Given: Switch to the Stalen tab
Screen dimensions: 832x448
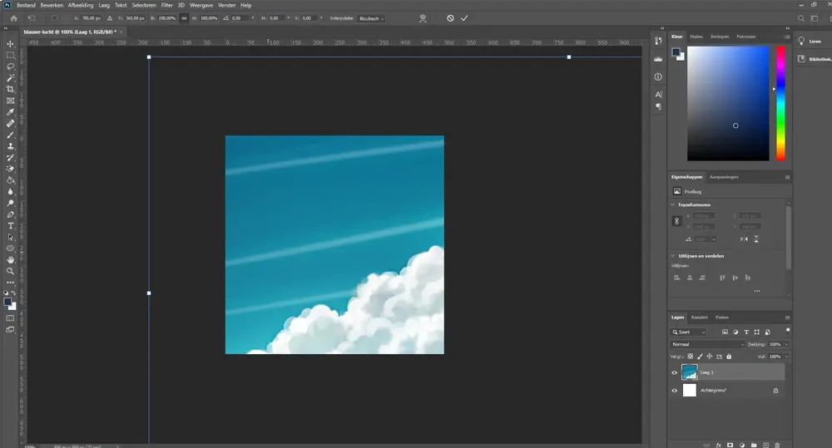Looking at the screenshot, I should tap(696, 37).
